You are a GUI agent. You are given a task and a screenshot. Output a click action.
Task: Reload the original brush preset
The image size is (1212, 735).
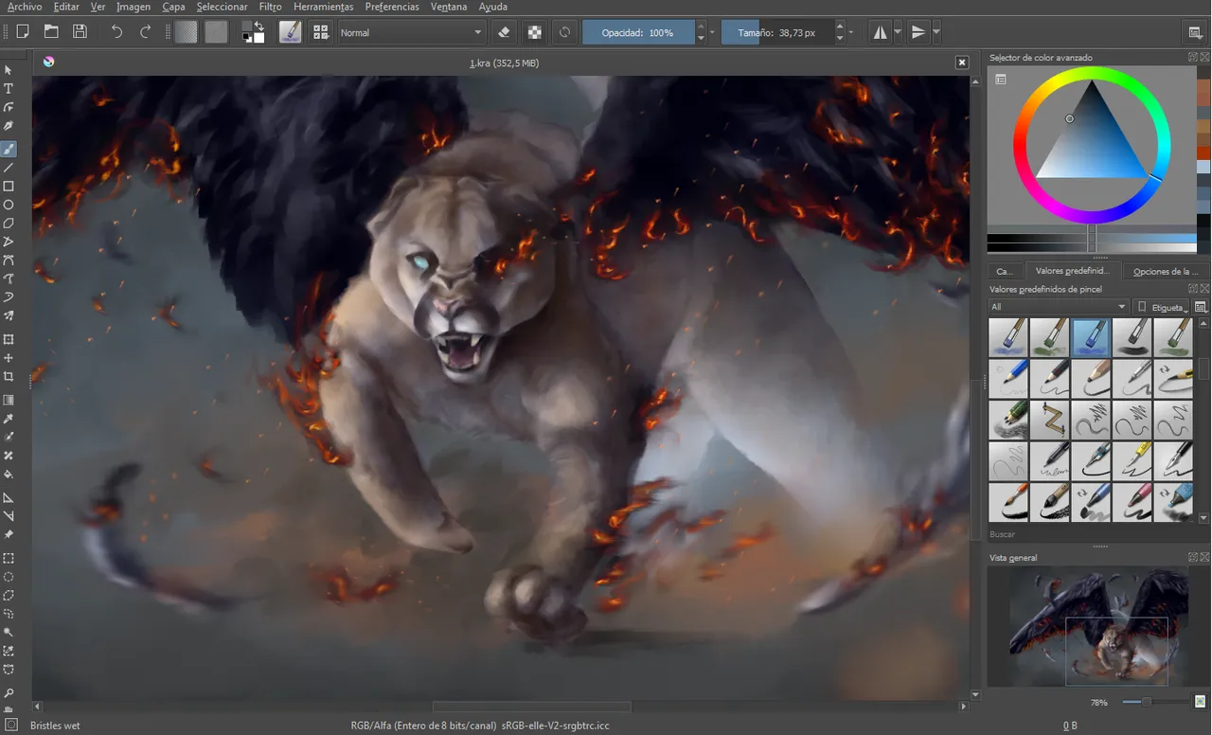click(564, 32)
